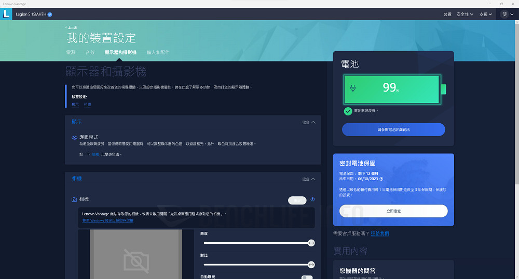This screenshot has height=279, width=519.
Task: Click the info icon next to 06/30/2023
Action: [x=381, y=179]
